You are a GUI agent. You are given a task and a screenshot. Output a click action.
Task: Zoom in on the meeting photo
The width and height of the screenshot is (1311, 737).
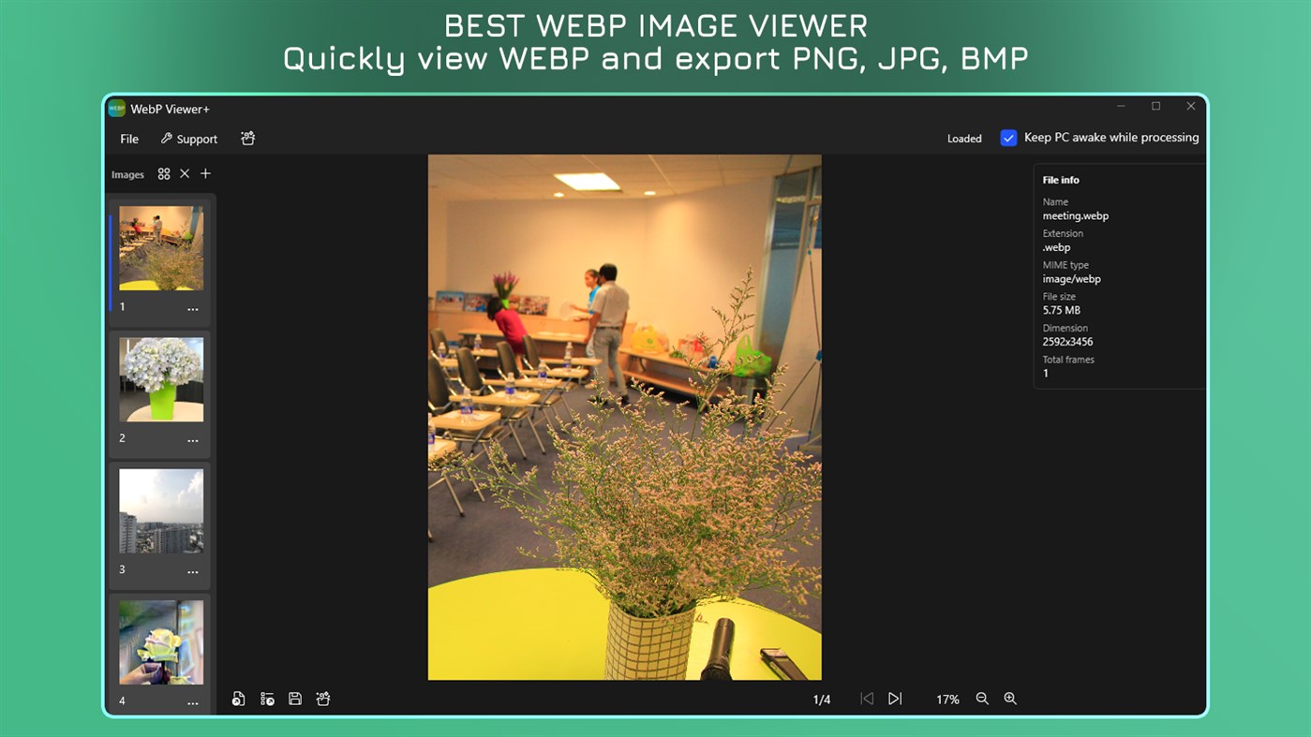click(x=1010, y=699)
